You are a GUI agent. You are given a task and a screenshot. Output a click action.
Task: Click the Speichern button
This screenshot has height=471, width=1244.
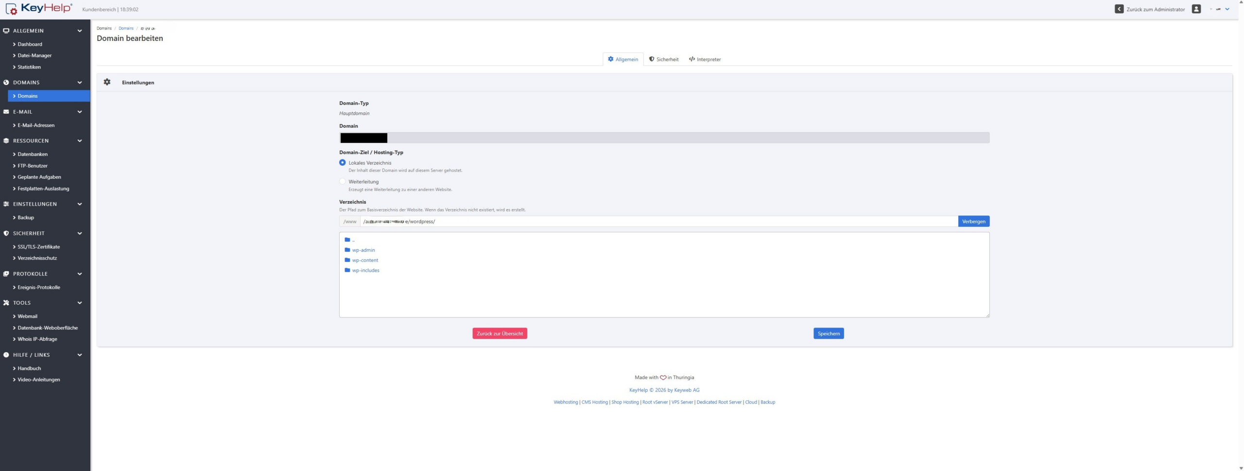[x=829, y=333]
